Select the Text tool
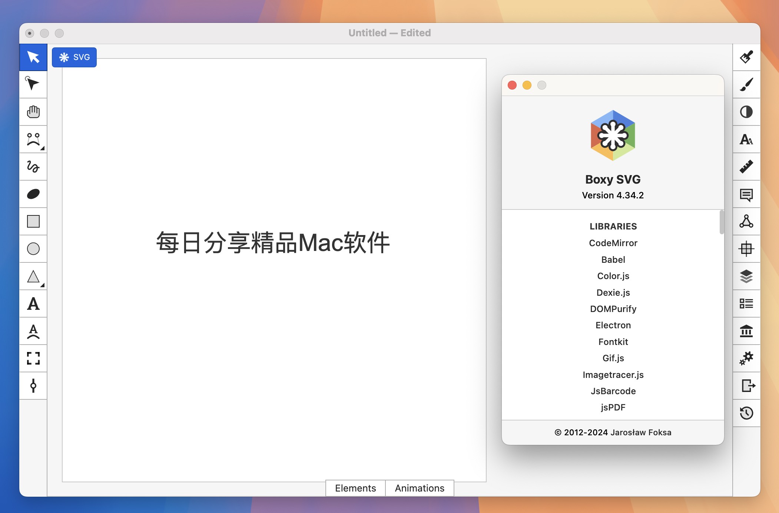Viewport: 779px width, 513px height. pyautogui.click(x=33, y=304)
